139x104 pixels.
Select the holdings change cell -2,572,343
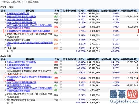[132, 86]
